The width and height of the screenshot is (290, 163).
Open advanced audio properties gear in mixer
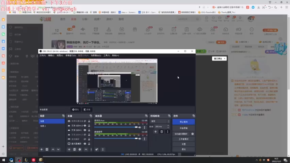pos(96,149)
